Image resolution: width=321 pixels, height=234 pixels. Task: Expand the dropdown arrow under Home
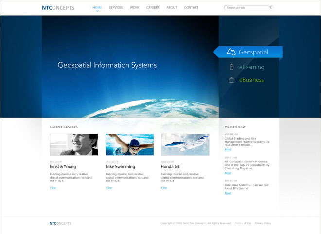[x=97, y=11]
